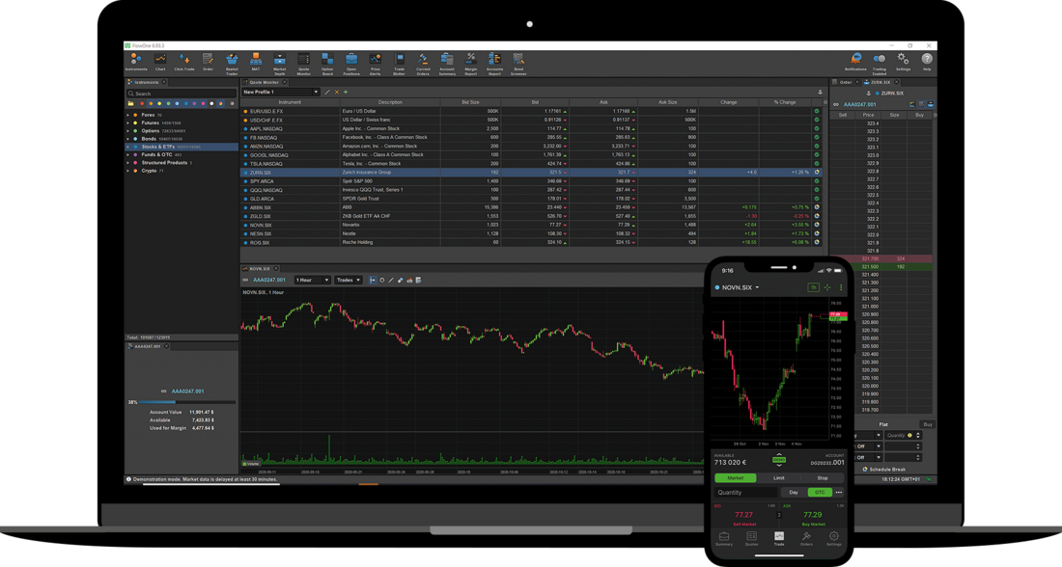Image resolution: width=1062 pixels, height=567 pixels.
Task: Open Notifications in the top-right toolbar
Action: coord(855,63)
